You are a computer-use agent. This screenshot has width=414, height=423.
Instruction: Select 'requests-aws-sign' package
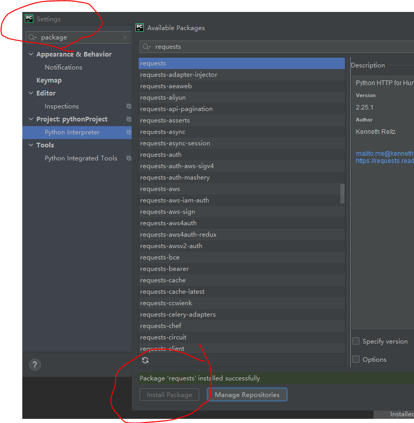[242, 212]
